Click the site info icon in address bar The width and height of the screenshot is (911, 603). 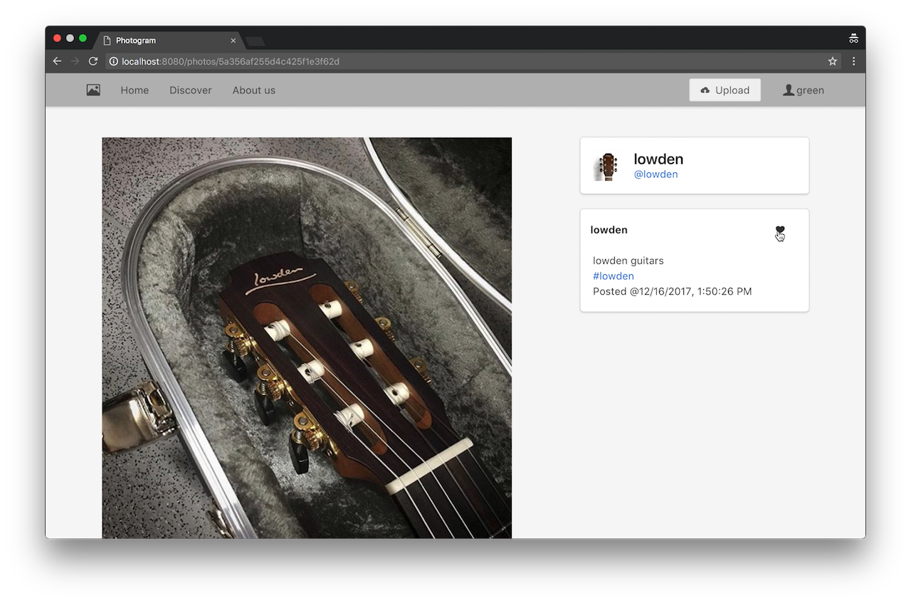[114, 61]
